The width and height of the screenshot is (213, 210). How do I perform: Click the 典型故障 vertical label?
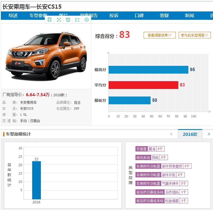[130, 175]
